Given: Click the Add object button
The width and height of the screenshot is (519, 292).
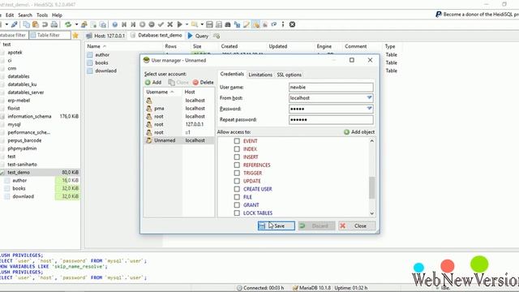Looking at the screenshot, I should coord(359,132).
